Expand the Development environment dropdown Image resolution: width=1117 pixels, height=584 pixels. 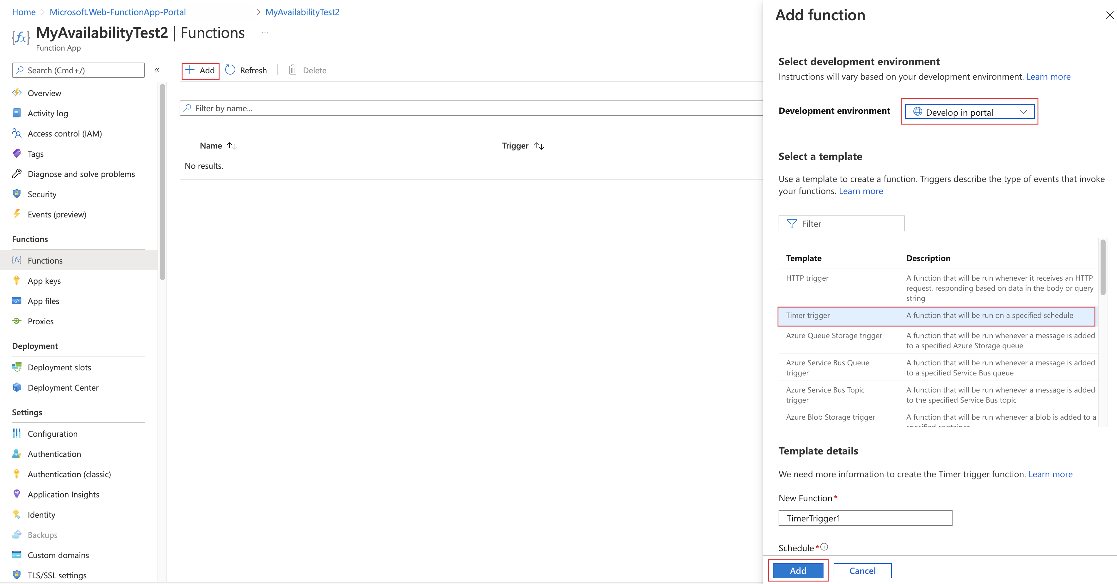[x=968, y=112]
